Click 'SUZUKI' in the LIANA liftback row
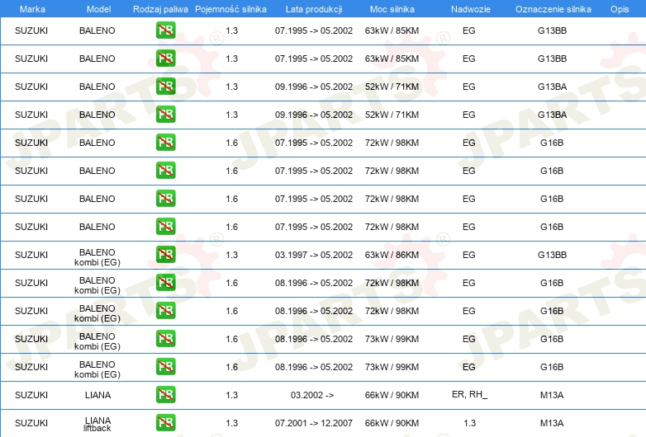 31,423
